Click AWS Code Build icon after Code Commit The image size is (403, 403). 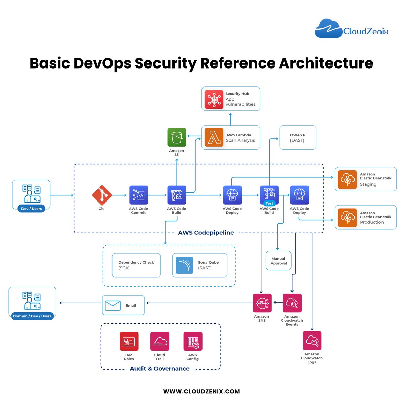point(177,195)
